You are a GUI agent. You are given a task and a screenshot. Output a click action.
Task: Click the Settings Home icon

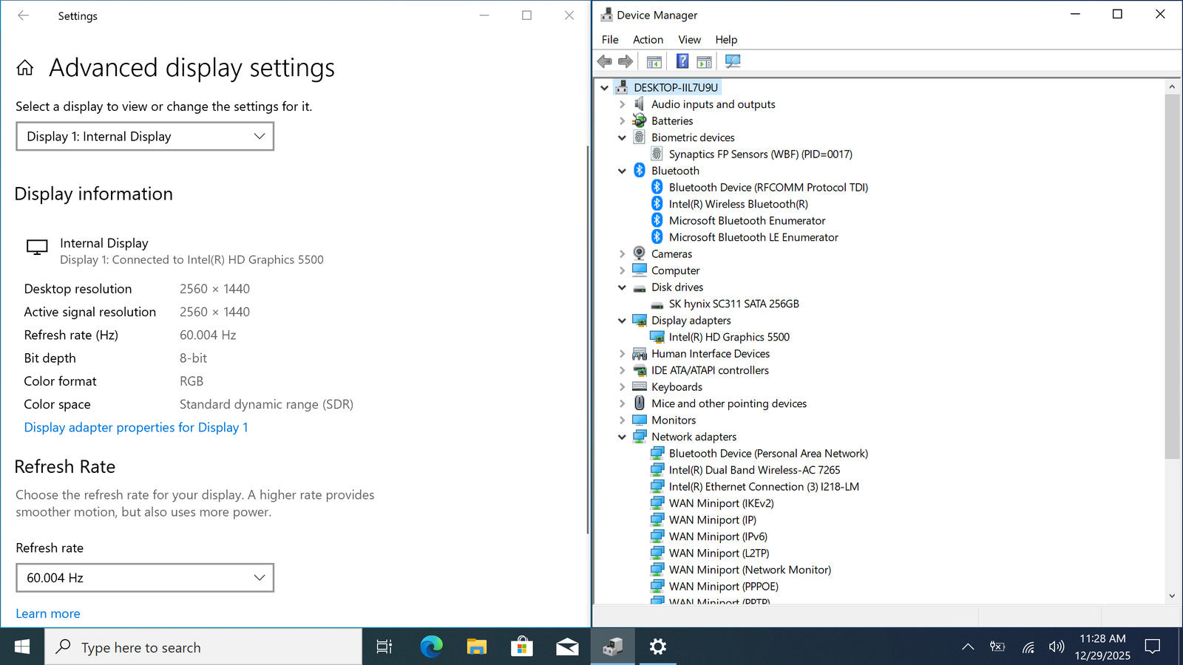click(25, 68)
